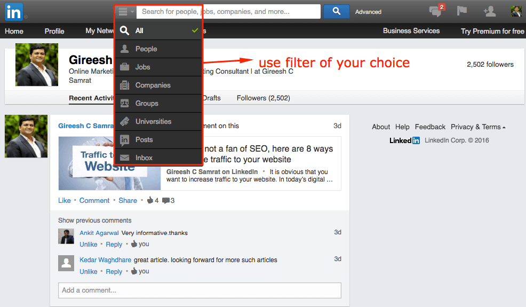Open the Traffic to Website article image
The width and height of the screenshot is (526, 307).
(x=109, y=163)
